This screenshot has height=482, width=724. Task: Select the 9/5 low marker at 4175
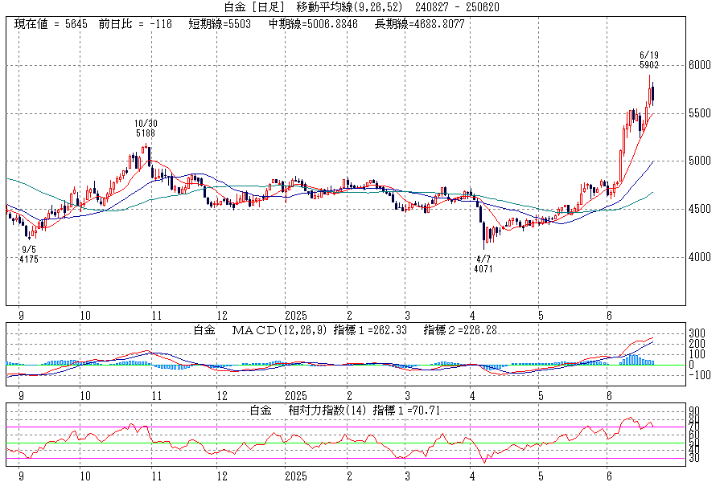[29, 255]
